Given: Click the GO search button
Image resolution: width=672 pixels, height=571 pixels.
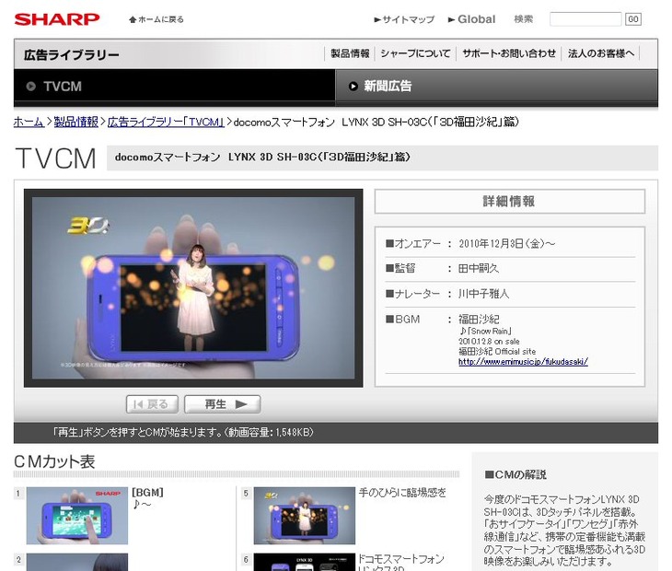Looking at the screenshot, I should tap(633, 19).
